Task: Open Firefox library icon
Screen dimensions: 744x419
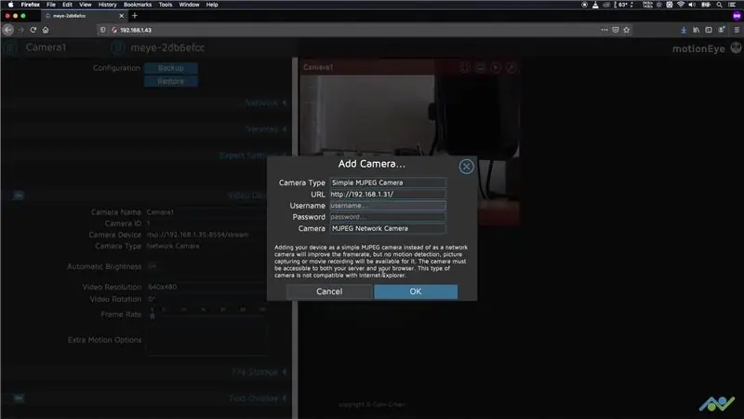Action: 696,30
